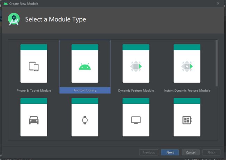Click the Create New Module title text

click(24, 3)
